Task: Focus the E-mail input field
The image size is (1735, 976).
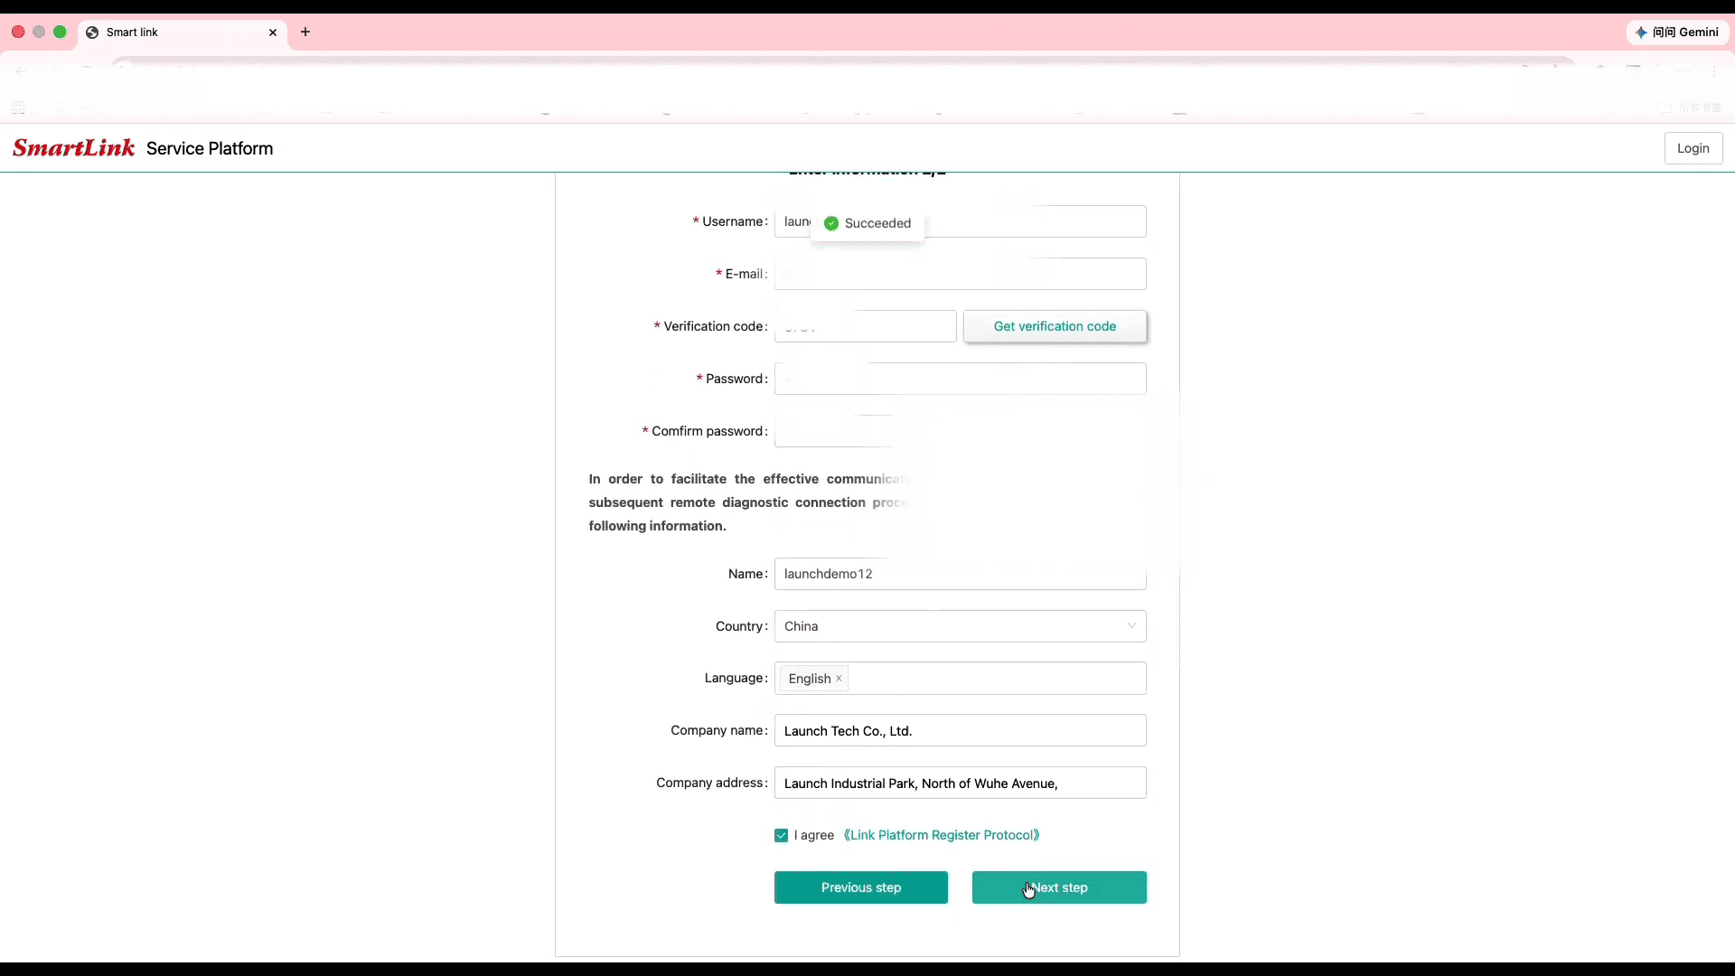Action: 960,274
